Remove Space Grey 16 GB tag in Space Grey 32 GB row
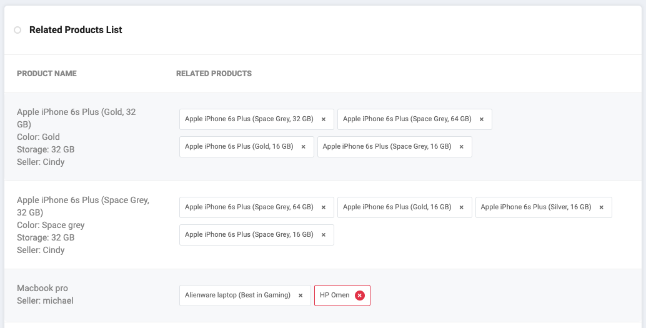This screenshot has height=328, width=646. (324, 235)
